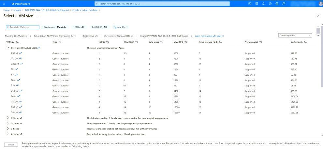Image resolution: width=323 pixels, height=150 pixels.
Task: Click the trending icon beside B2s
Action: tap(17, 69)
